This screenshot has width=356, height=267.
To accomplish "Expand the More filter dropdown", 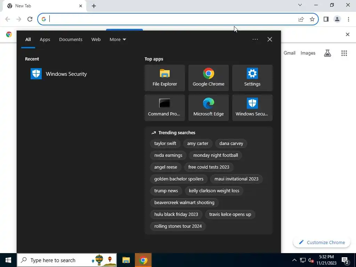I will (118, 40).
